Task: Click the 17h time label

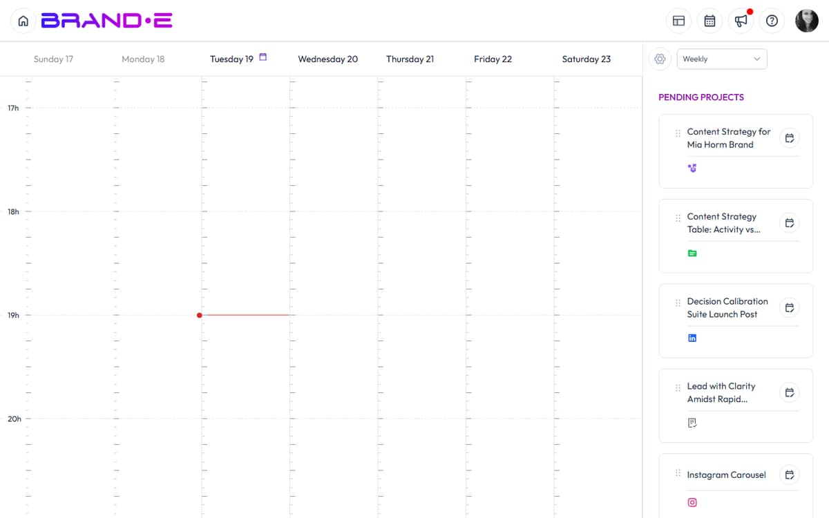Action: click(x=13, y=108)
